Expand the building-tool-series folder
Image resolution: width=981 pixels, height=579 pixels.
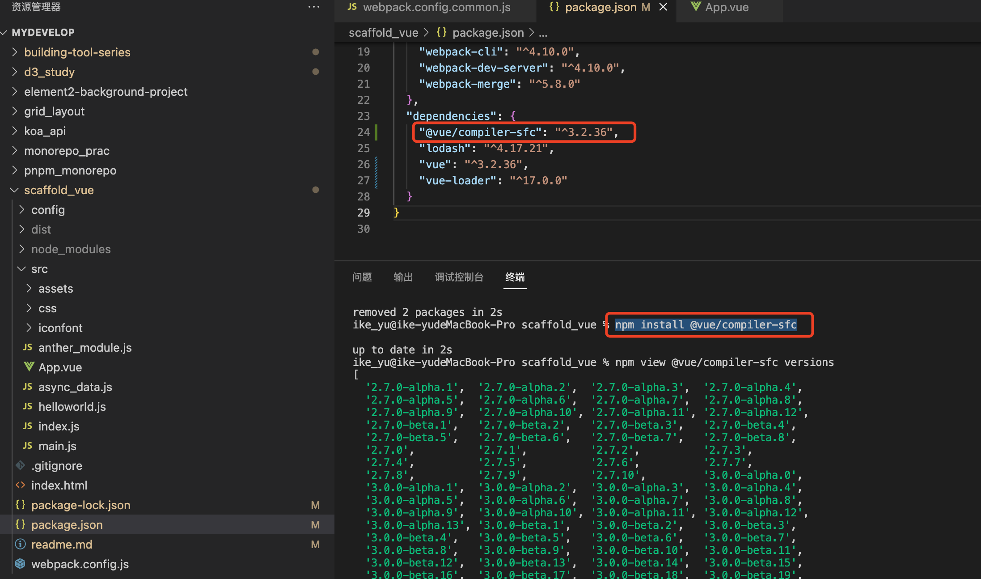[x=14, y=52]
